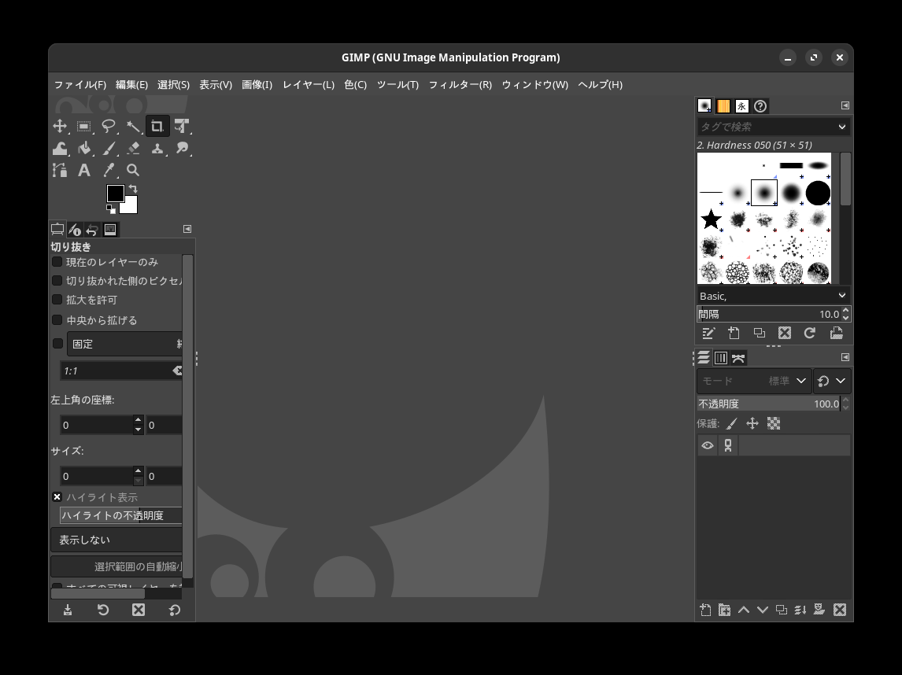Open the 表示しない guides dropdown
The width and height of the screenshot is (902, 675).
coord(116,540)
